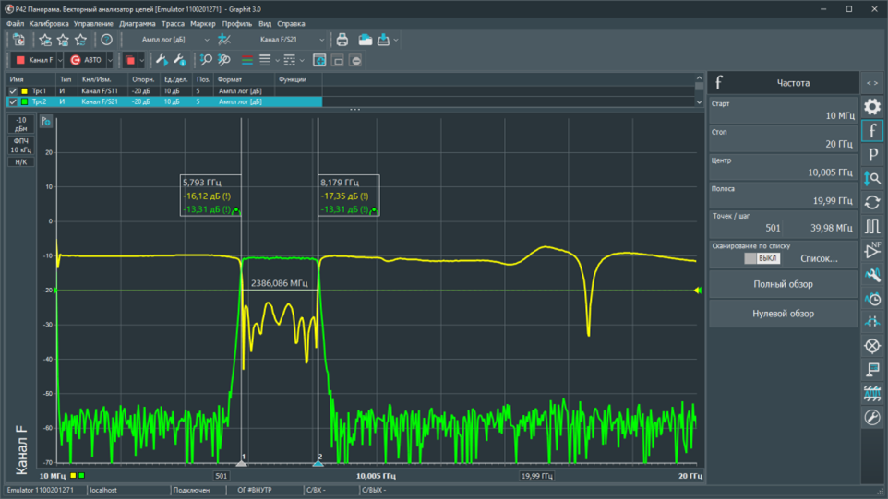The image size is (888, 499).
Task: Click the third star refresh icon
Action: tap(81, 40)
